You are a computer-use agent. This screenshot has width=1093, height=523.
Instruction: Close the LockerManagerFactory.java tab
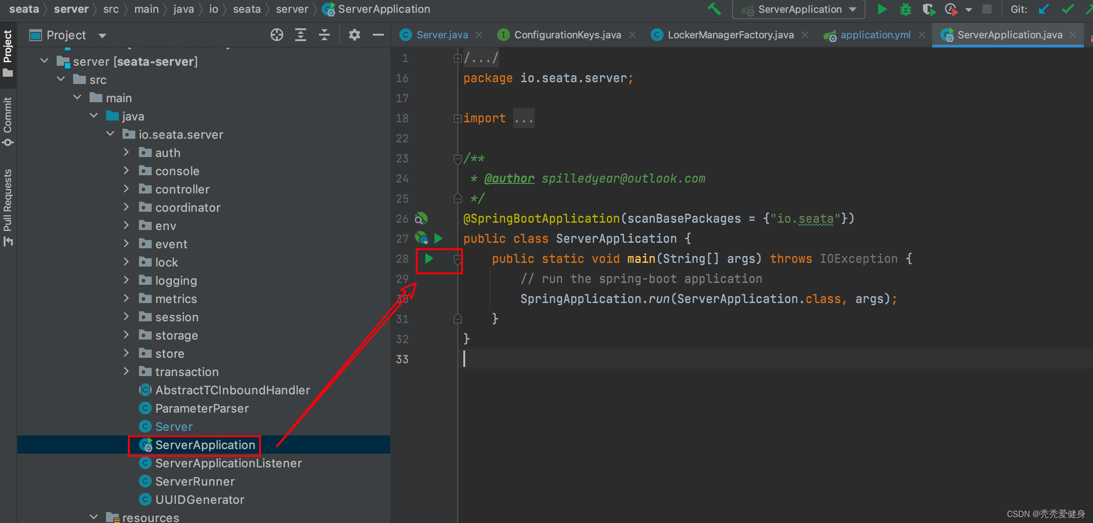[x=805, y=35]
